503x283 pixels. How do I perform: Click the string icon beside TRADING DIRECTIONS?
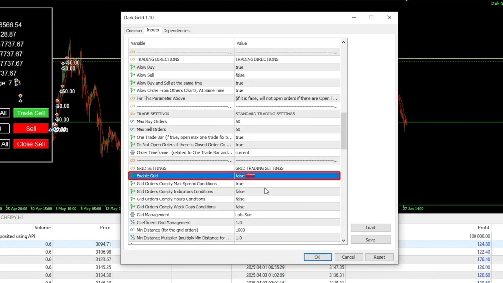132,59
